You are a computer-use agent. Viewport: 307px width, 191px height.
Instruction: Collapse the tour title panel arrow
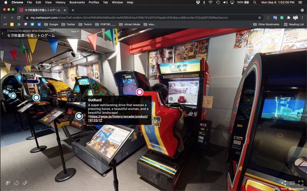3,34
